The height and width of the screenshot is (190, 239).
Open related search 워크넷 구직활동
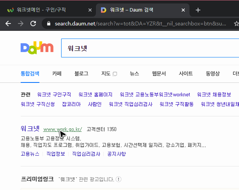[176, 104]
